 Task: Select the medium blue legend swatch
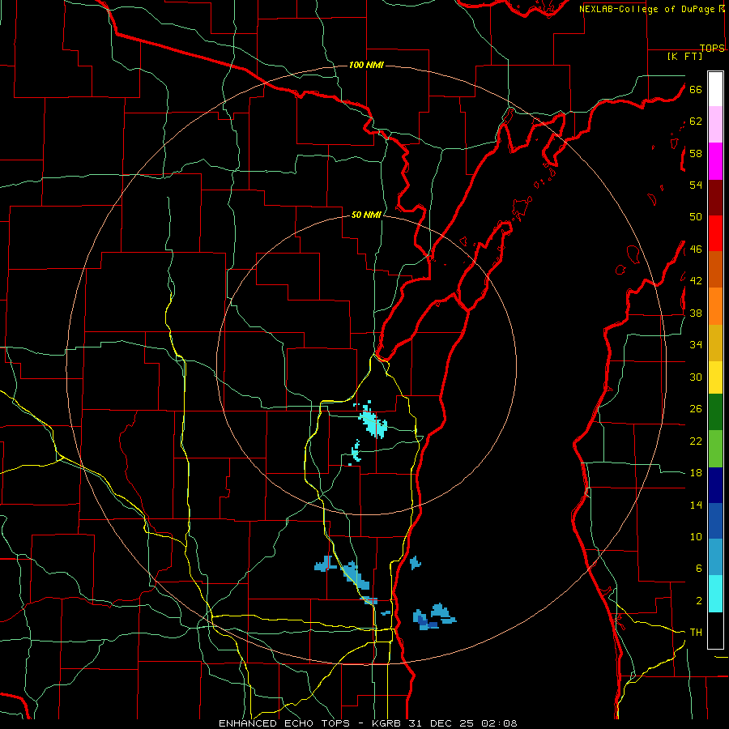click(x=715, y=521)
